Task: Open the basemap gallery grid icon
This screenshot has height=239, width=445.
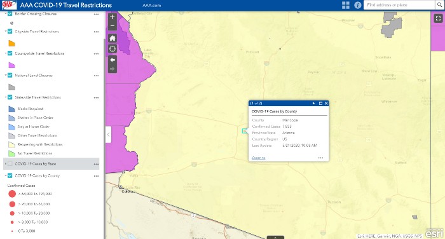Action: click(x=346, y=5)
